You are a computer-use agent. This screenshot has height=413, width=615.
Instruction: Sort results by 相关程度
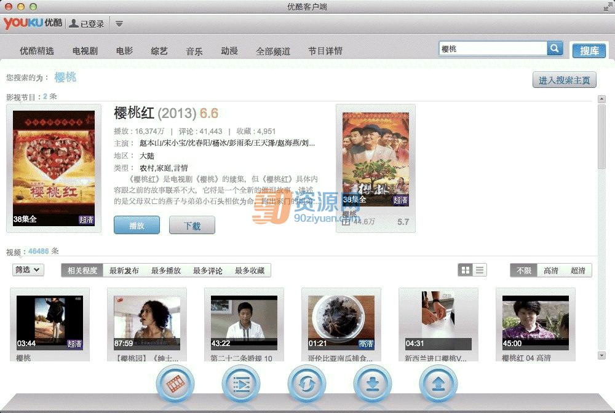point(82,270)
